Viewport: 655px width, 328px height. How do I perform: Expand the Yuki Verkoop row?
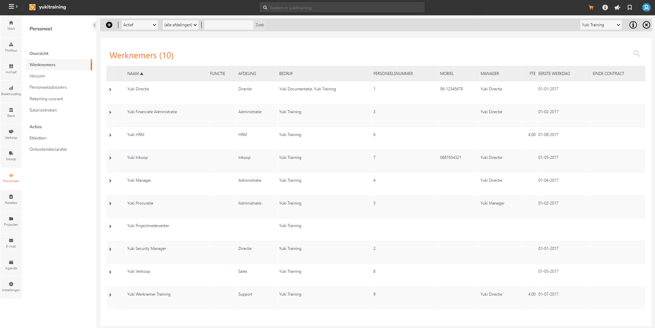[110, 272]
